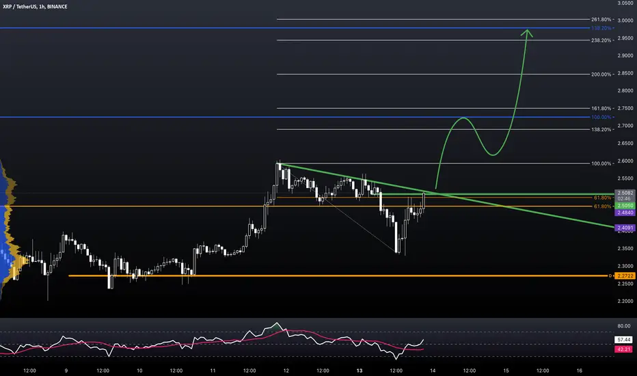Select the 238.20% Fibonacci level label

(x=601, y=40)
